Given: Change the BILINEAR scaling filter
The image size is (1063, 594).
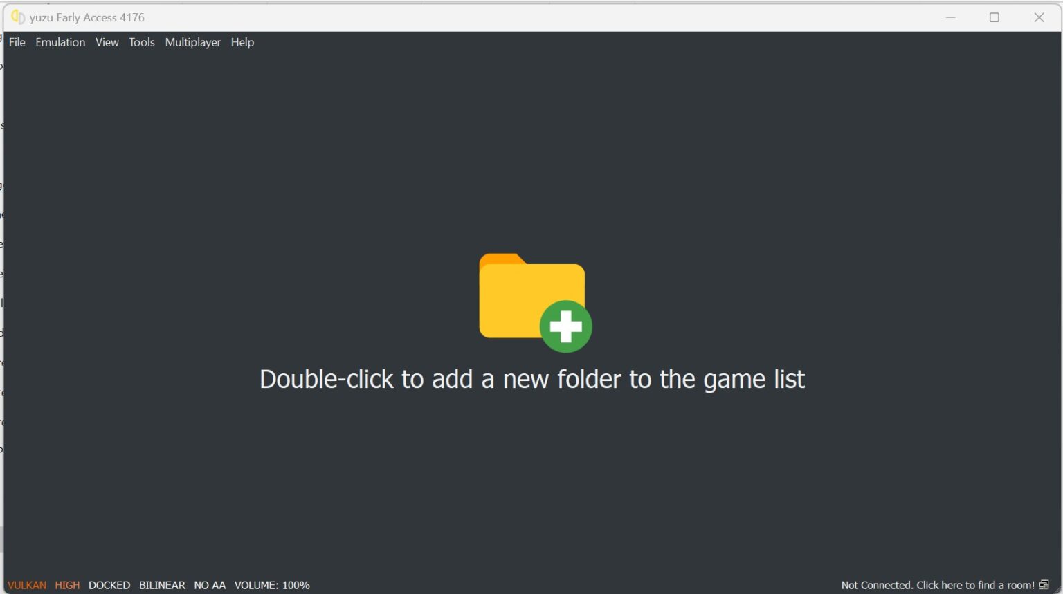Looking at the screenshot, I should click(x=162, y=585).
